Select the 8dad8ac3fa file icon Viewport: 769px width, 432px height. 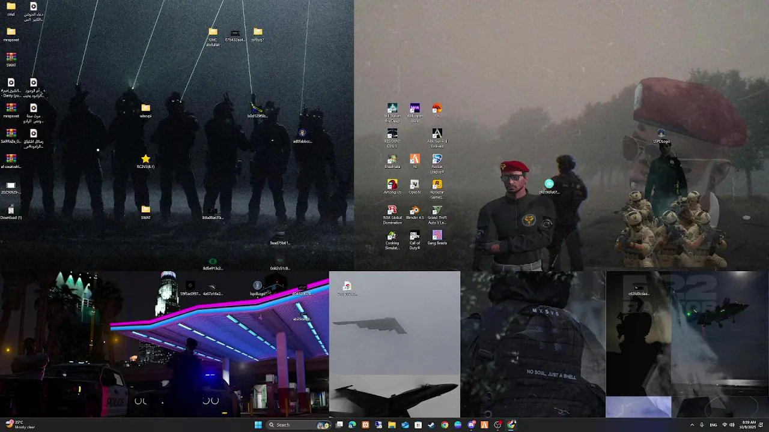coord(213,214)
